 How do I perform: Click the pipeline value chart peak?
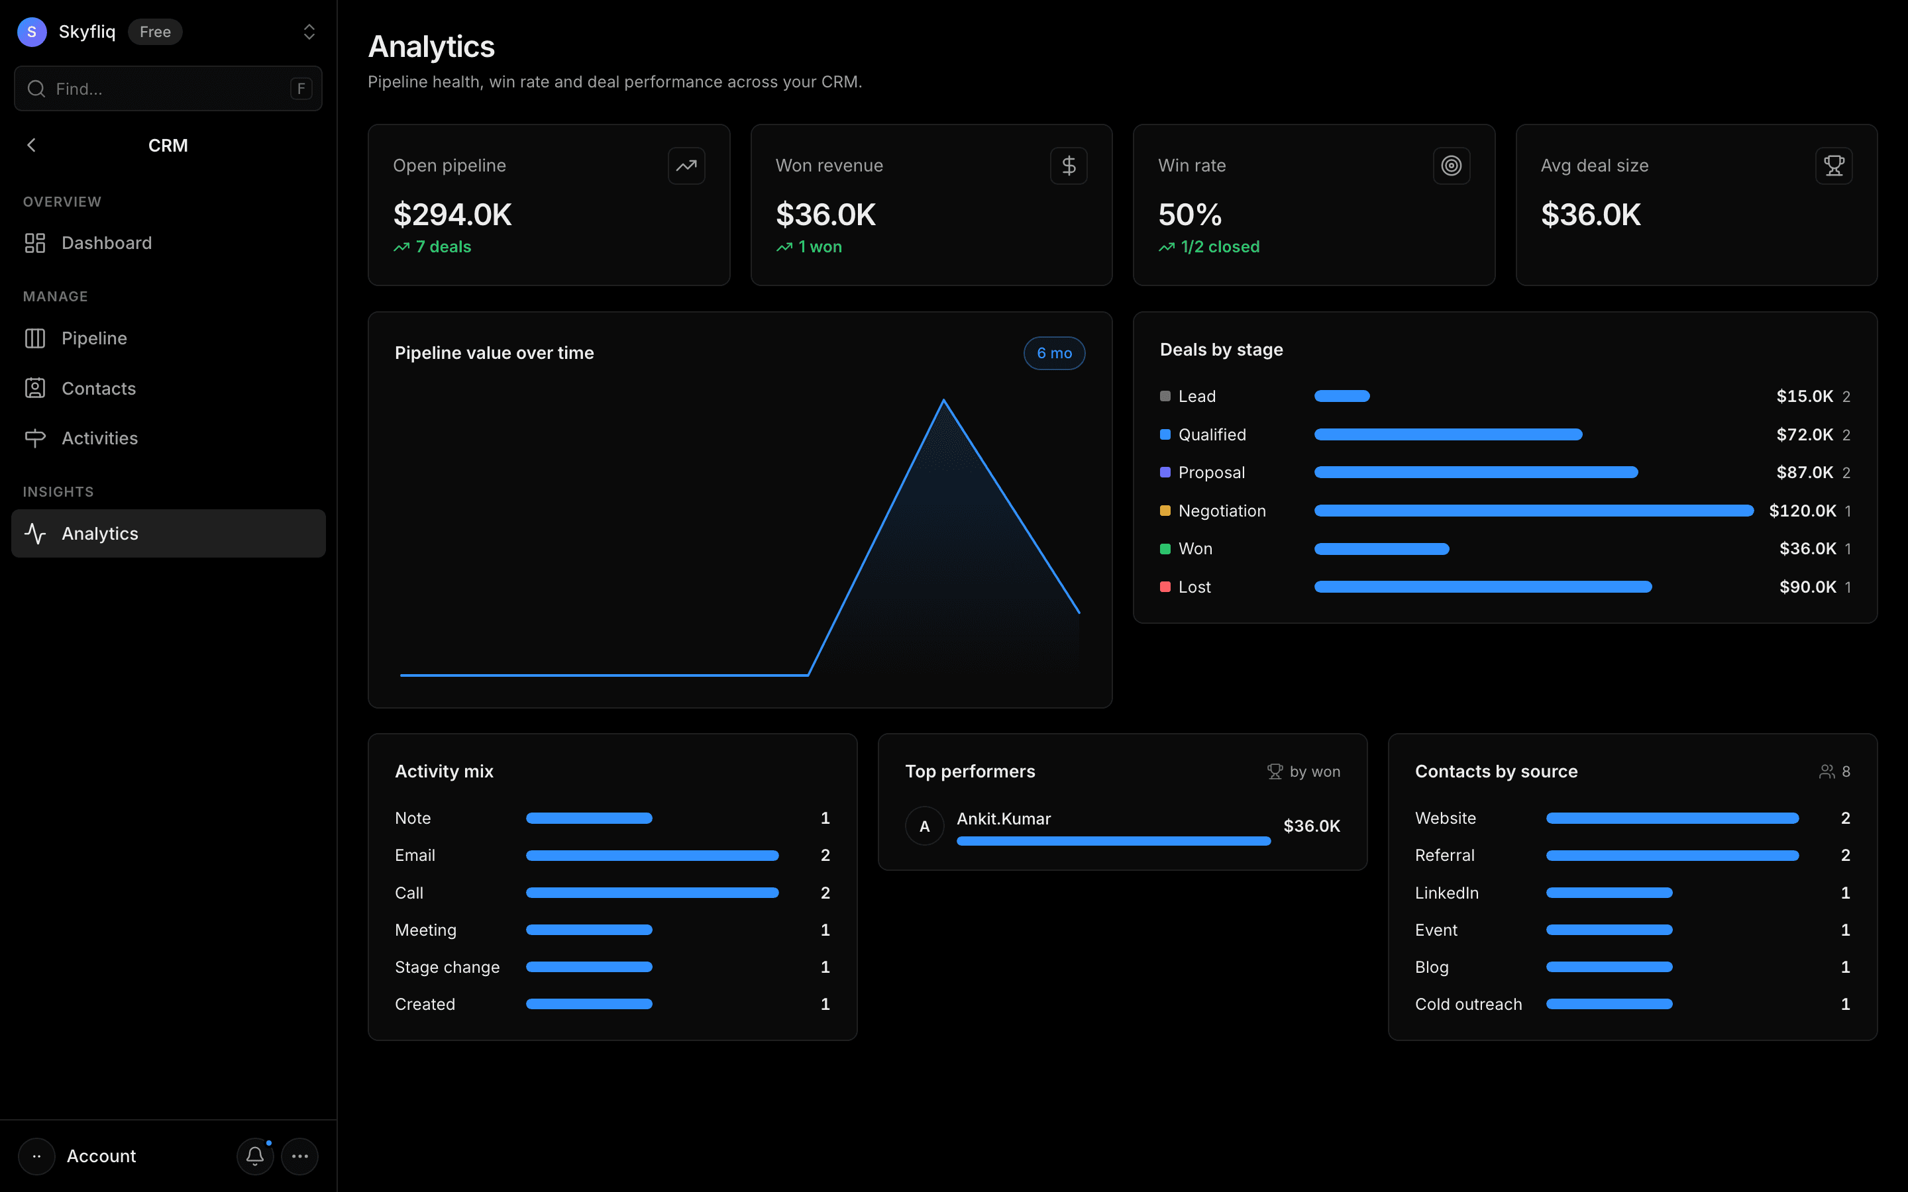point(944,401)
